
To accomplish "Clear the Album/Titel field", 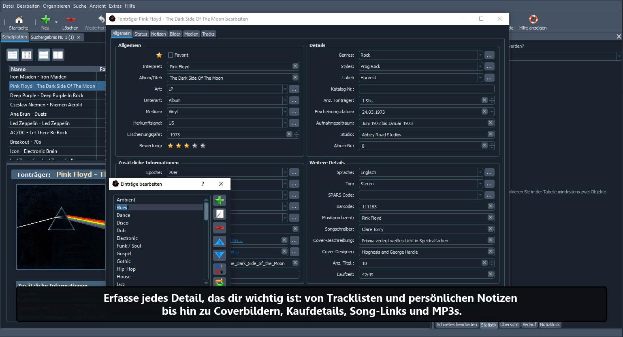I will (x=295, y=77).
